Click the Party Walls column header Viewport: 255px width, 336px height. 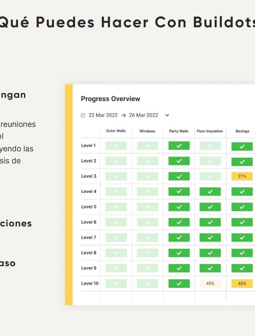179,131
